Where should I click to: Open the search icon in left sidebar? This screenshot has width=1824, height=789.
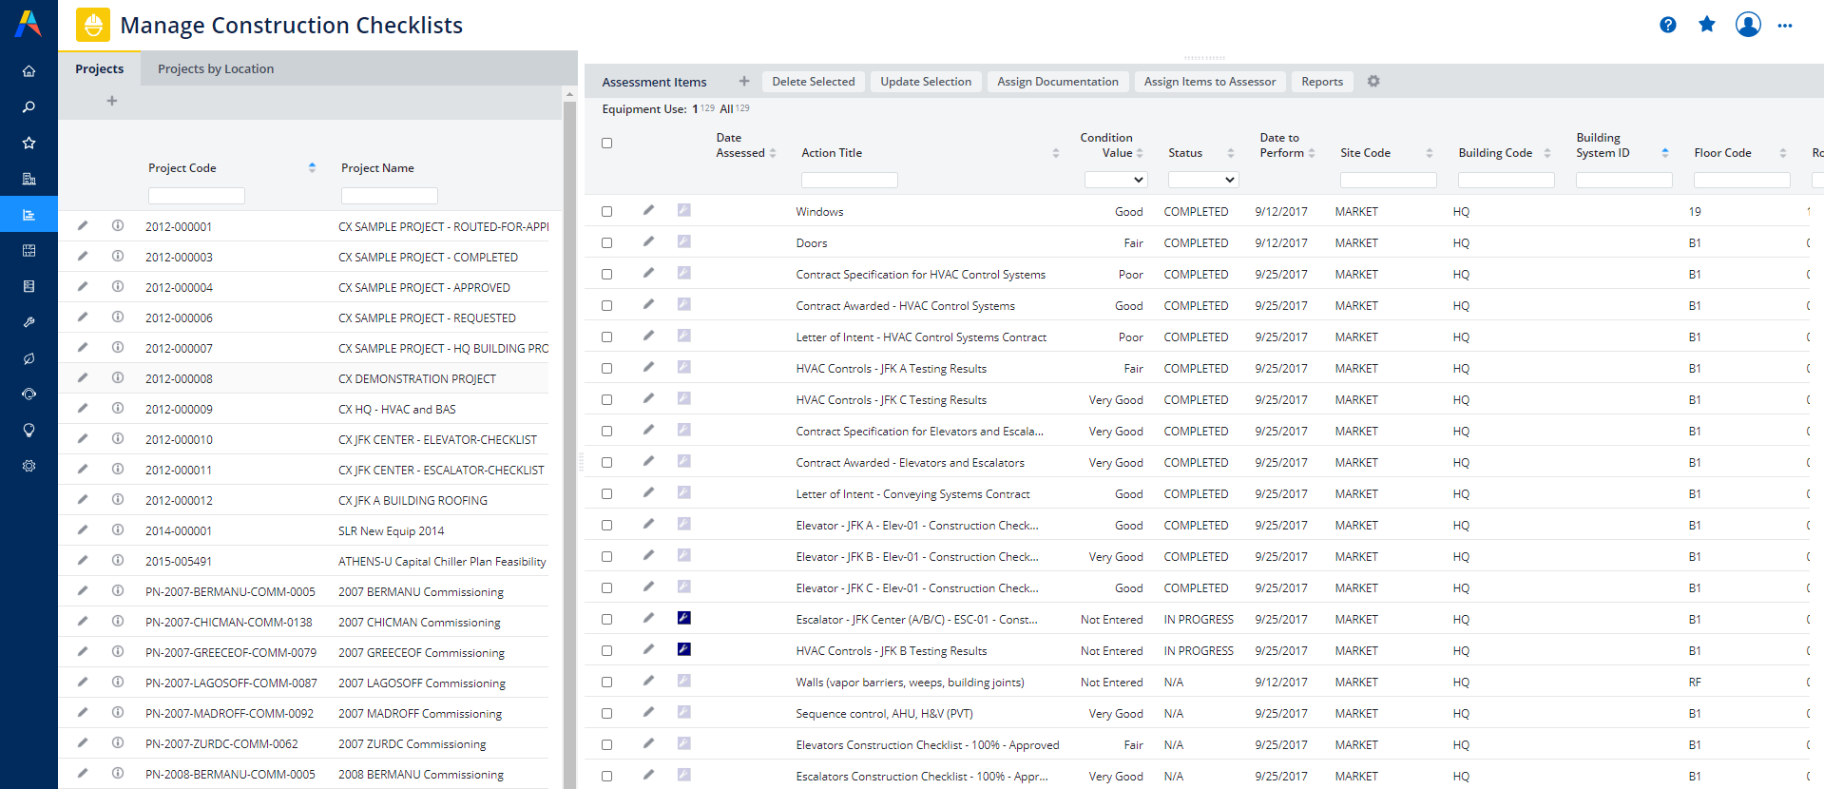[x=29, y=107]
